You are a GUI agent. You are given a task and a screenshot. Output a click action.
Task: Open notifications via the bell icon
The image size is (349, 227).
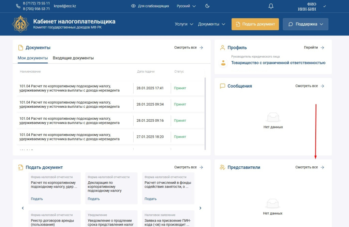point(270,6)
